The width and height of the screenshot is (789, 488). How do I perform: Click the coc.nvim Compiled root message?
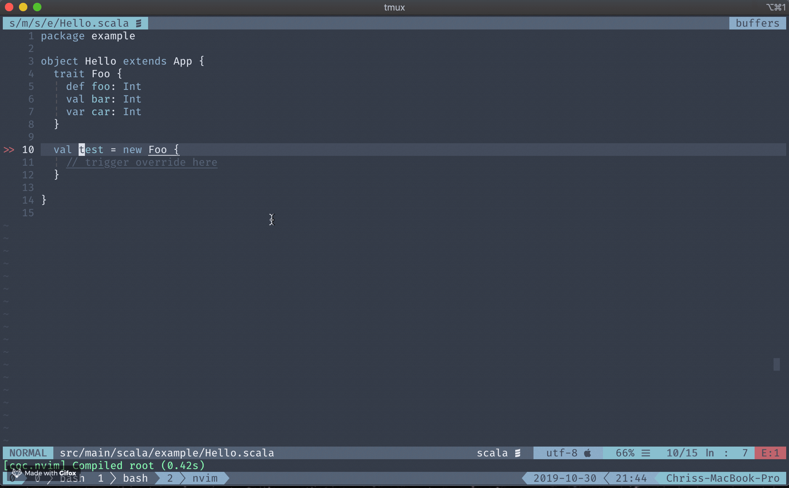coord(104,466)
